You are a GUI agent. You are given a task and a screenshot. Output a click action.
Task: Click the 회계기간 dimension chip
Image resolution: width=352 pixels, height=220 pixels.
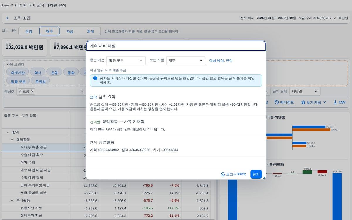(x=18, y=72)
